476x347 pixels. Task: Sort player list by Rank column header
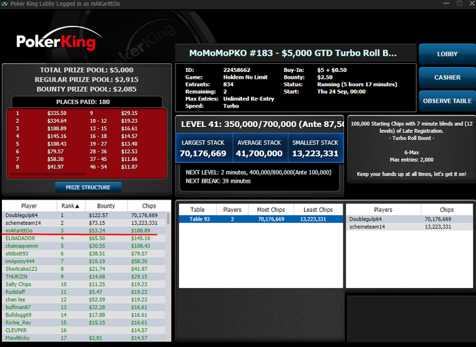click(x=71, y=206)
